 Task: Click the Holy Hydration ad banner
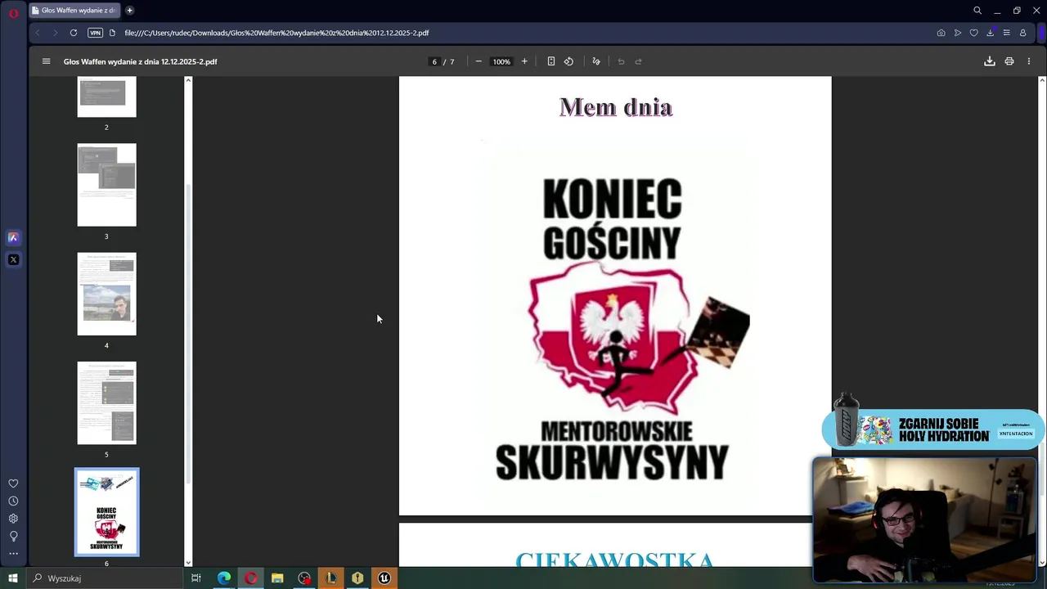point(932,429)
